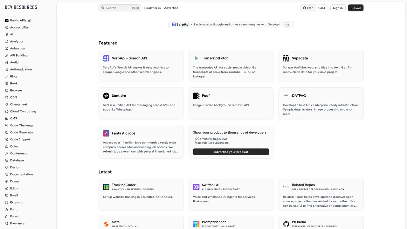Click the Submit button
Screen dimensions: 407x229
(356, 8)
